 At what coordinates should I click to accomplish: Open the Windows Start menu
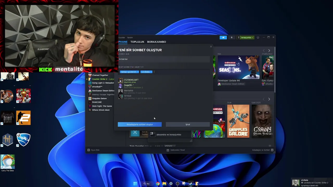coord(135,184)
